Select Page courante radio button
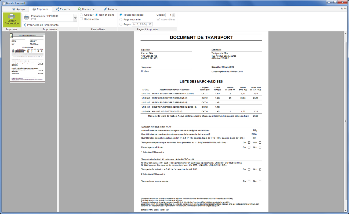The height and width of the screenshot is (214, 349). coord(121,20)
